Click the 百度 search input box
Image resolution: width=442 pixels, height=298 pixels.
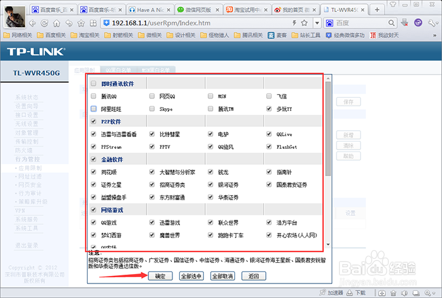361,23
